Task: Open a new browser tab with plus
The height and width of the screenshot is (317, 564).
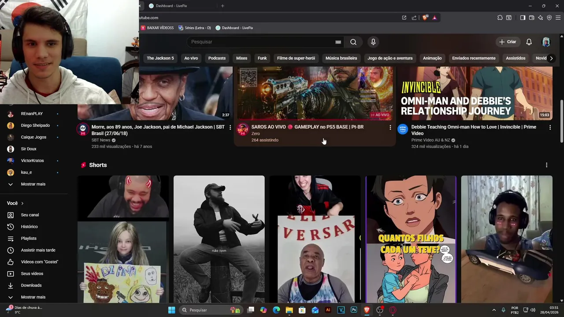Action: click(223, 6)
